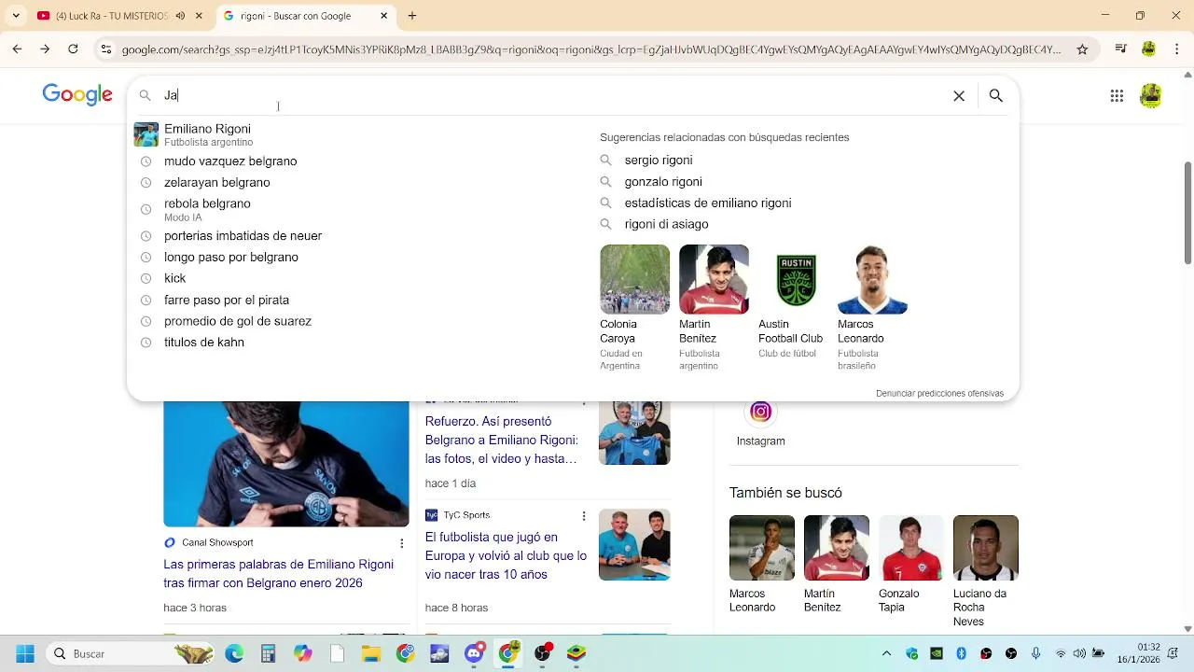Open the large Rigoni jersey image

(286, 464)
